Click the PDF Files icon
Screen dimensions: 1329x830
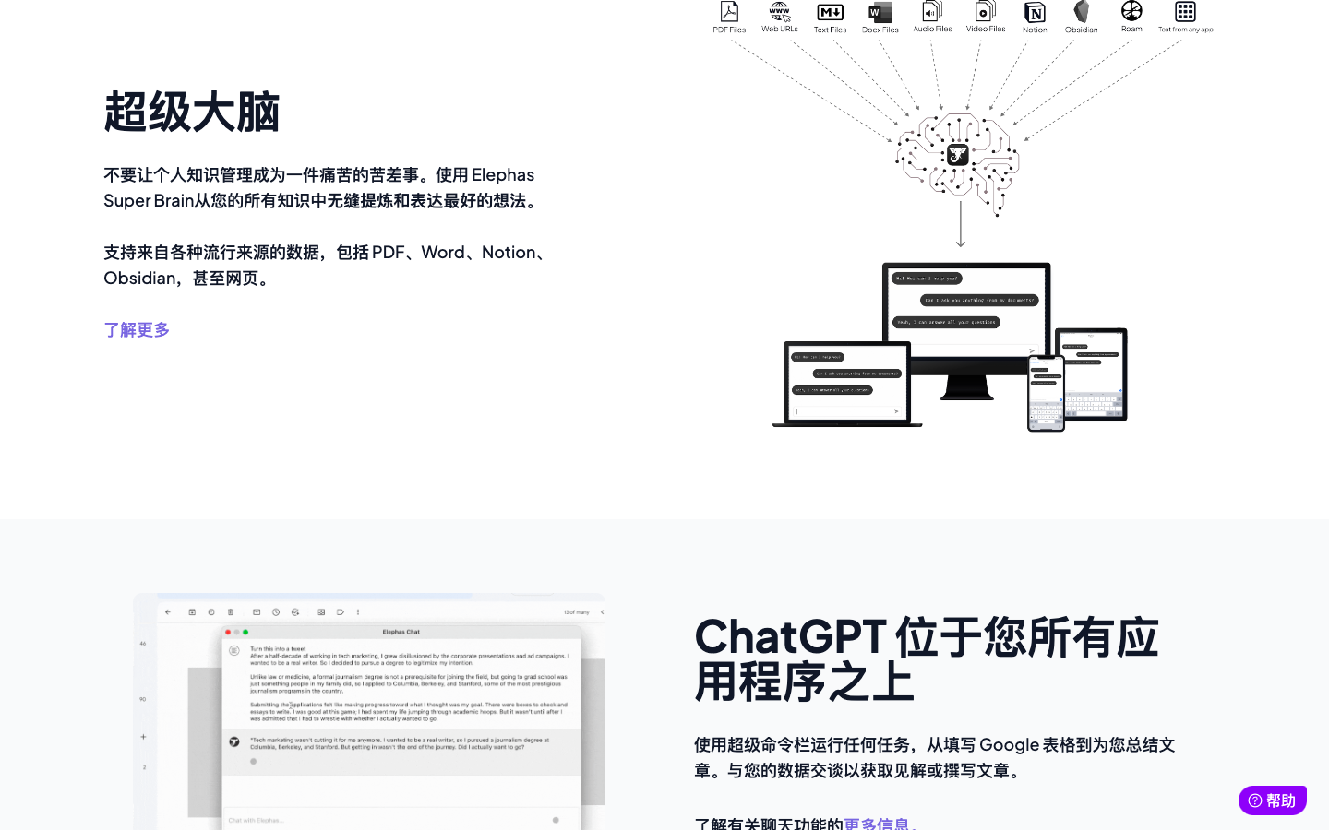(729, 12)
